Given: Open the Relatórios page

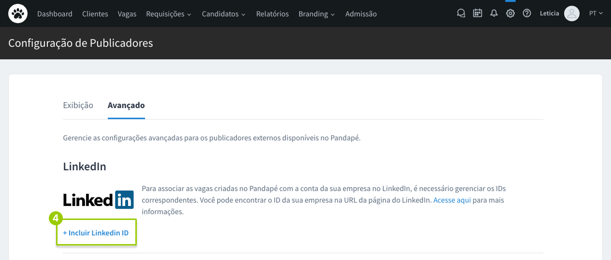Looking at the screenshot, I should (x=272, y=14).
